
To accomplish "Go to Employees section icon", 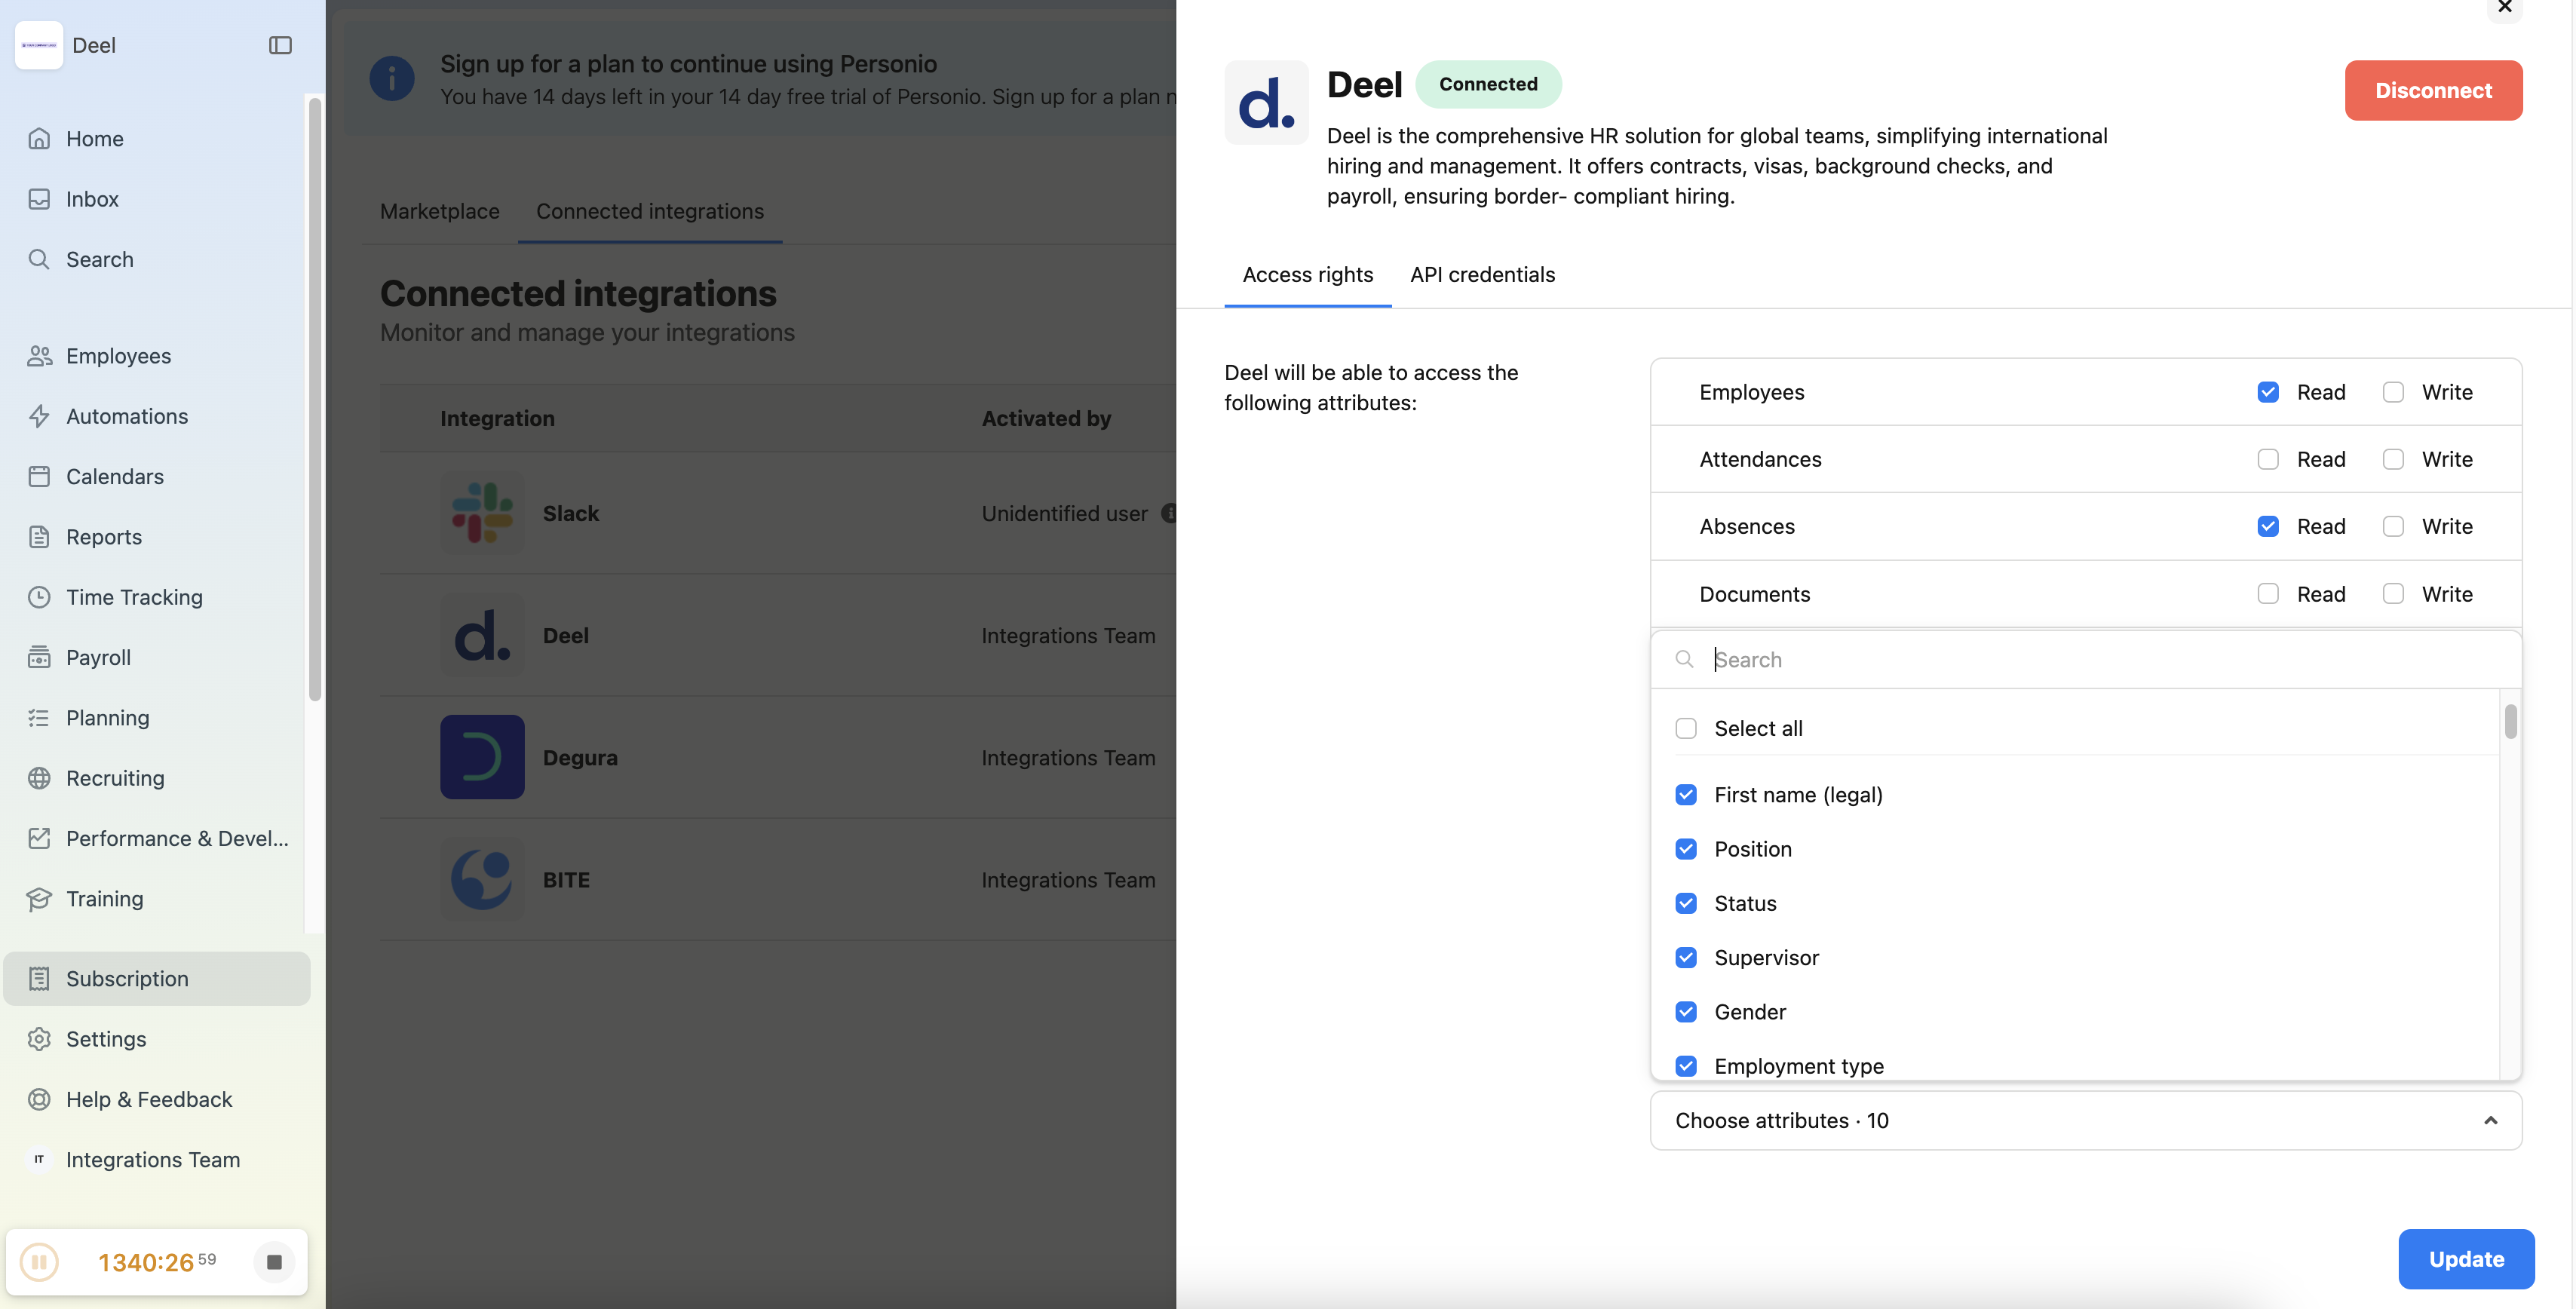I will pyautogui.click(x=39, y=355).
